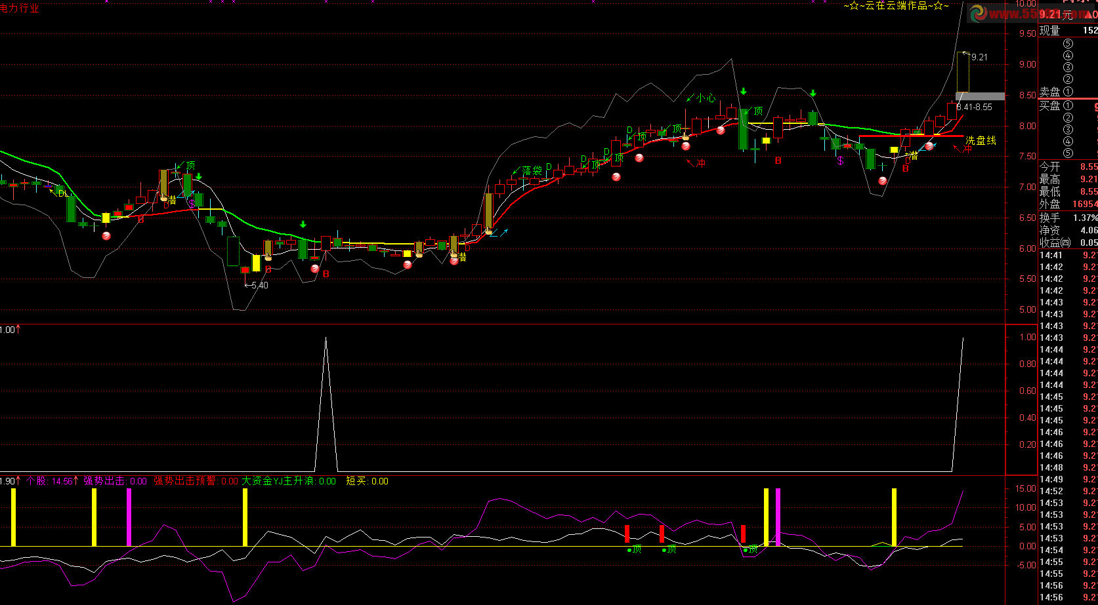Click the third green 顶 marker in bottom indicator
The height and width of the screenshot is (605, 1098).
pos(751,549)
